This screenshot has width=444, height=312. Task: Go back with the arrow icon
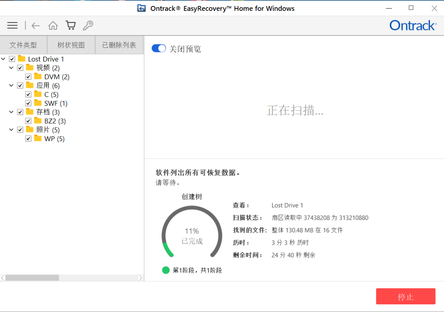click(x=36, y=26)
